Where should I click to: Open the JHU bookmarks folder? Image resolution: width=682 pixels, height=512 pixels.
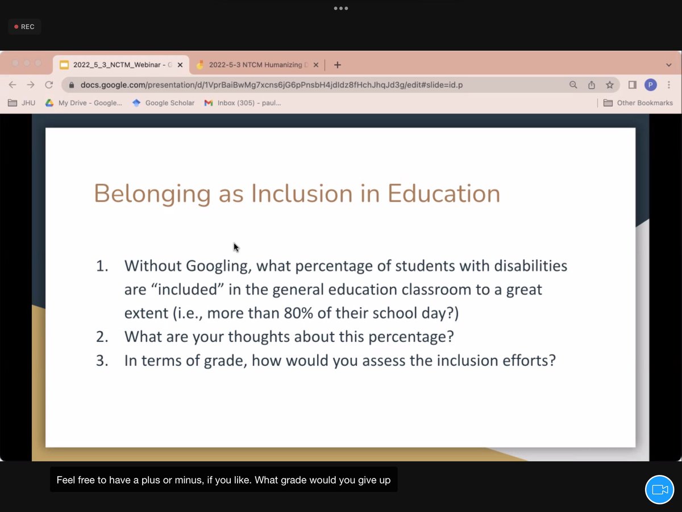[x=22, y=103]
